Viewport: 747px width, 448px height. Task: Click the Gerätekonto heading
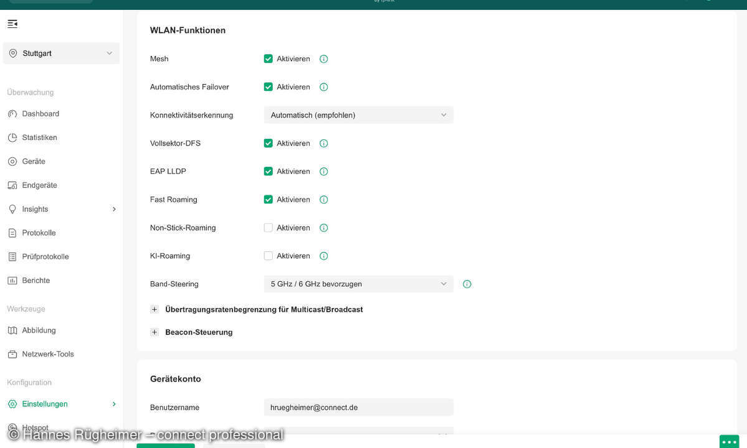click(175, 379)
